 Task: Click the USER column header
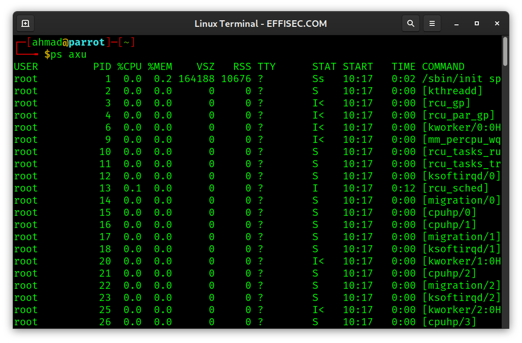point(25,66)
